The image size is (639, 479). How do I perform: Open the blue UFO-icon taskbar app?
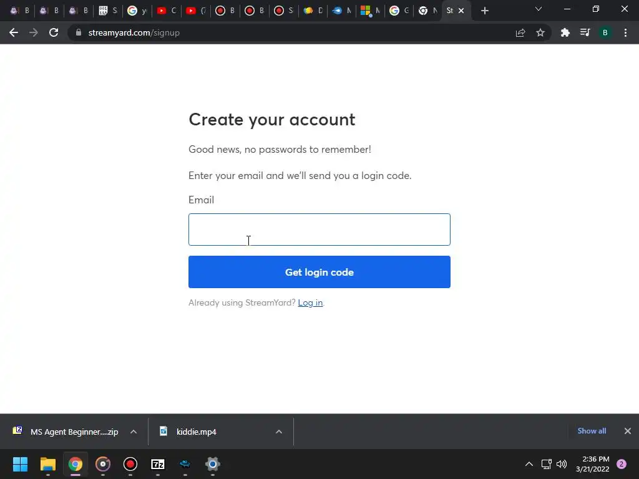point(185,464)
